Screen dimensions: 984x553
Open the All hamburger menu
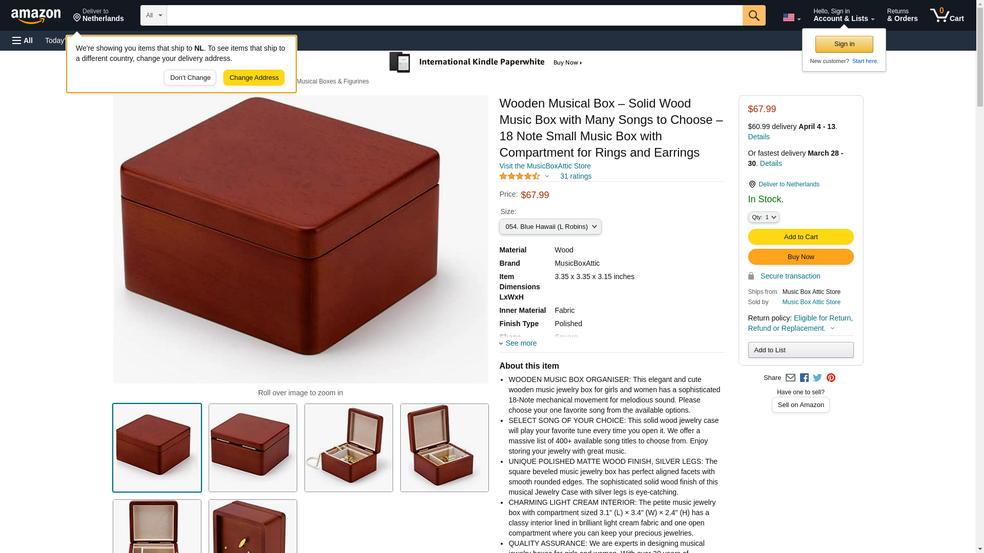[x=23, y=40]
